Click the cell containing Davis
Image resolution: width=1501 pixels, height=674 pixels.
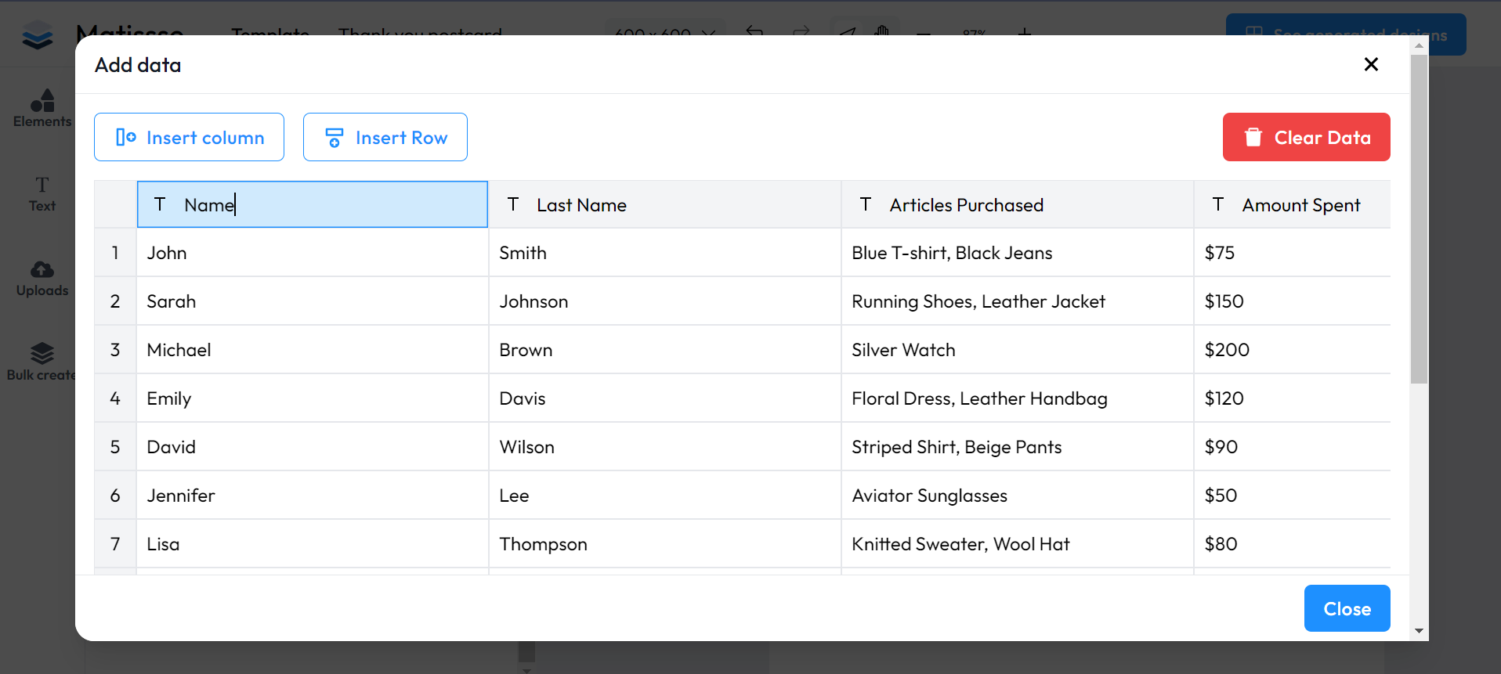[x=665, y=398]
